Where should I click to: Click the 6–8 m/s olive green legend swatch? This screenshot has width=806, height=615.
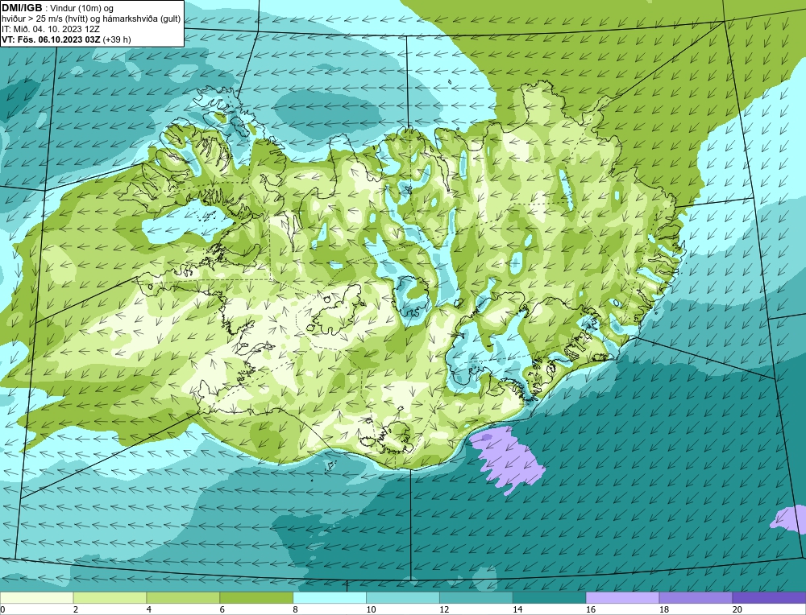click(256, 598)
